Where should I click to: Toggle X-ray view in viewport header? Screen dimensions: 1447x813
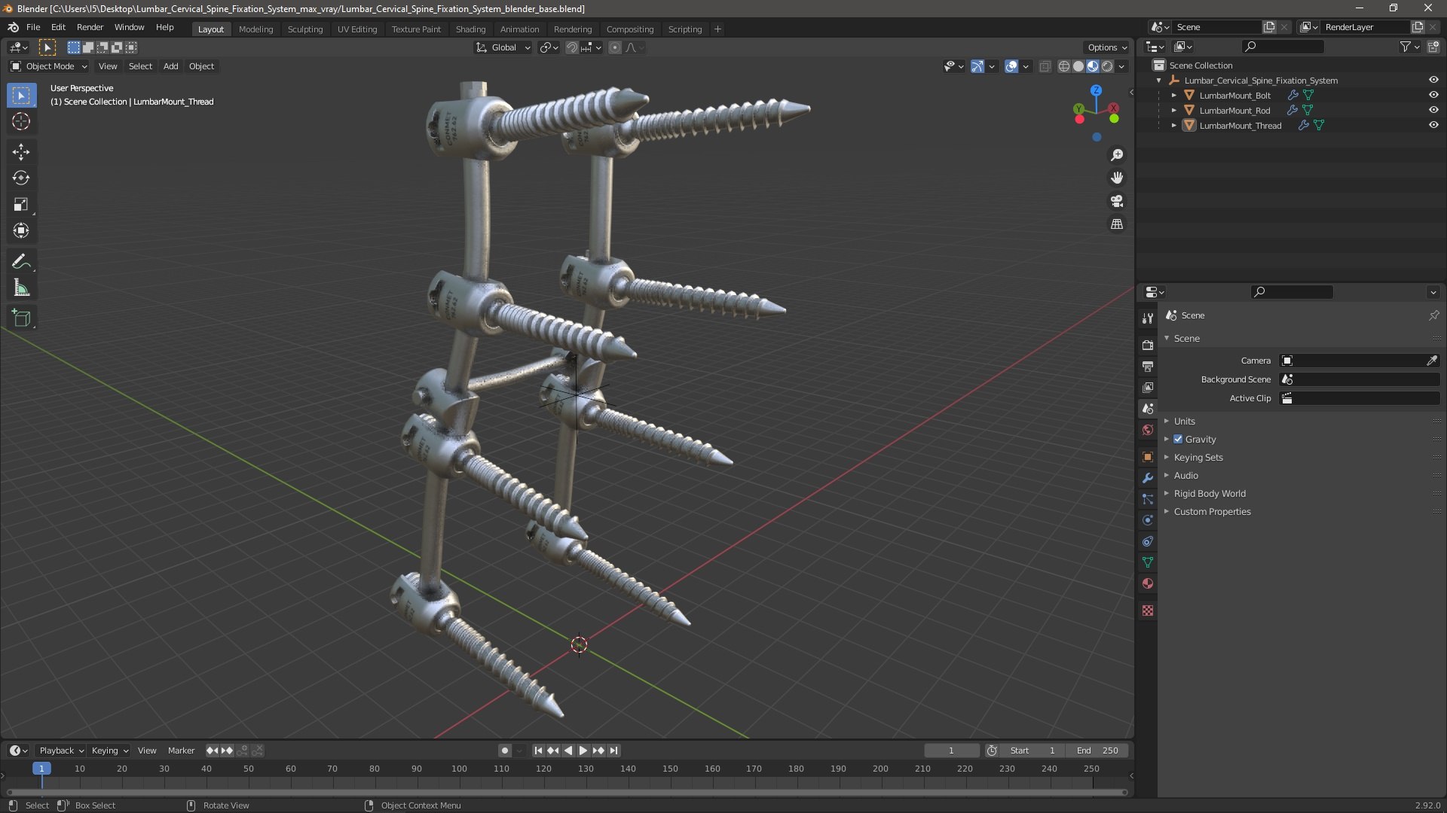[x=1045, y=67]
